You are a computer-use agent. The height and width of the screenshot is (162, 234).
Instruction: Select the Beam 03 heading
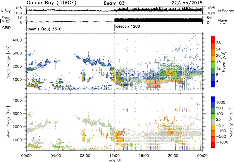[x=114, y=3]
